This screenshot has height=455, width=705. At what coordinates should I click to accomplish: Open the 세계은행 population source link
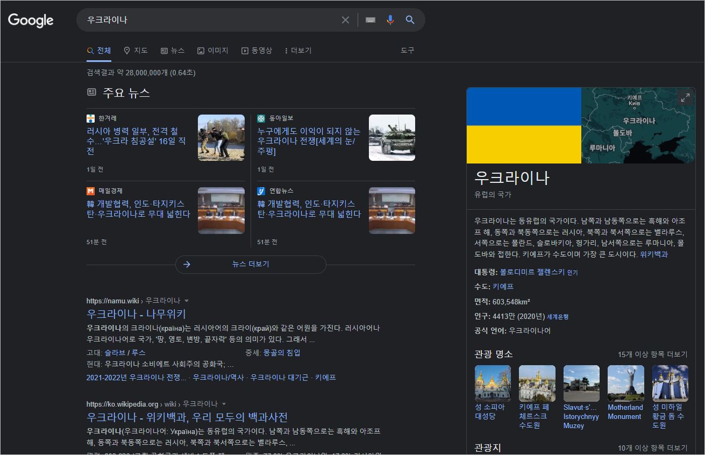558,316
